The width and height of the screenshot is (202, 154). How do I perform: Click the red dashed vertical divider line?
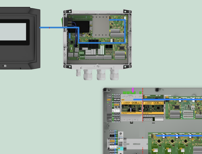point(143,124)
